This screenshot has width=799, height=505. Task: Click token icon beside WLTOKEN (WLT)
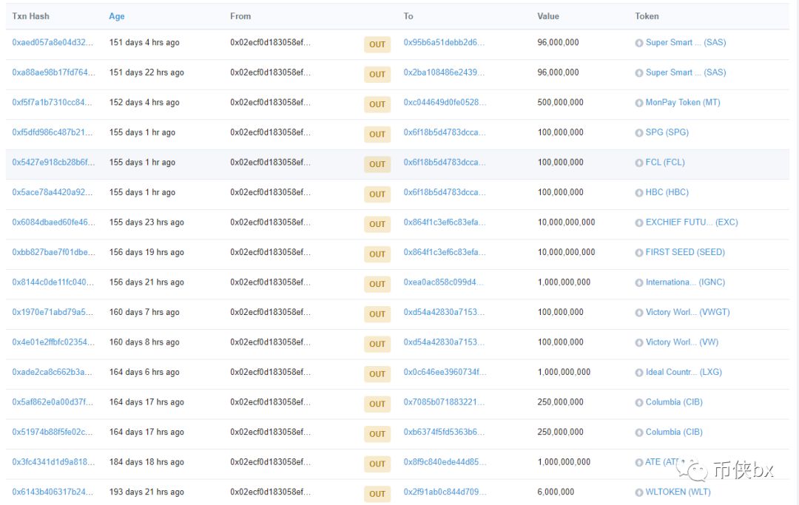click(639, 493)
